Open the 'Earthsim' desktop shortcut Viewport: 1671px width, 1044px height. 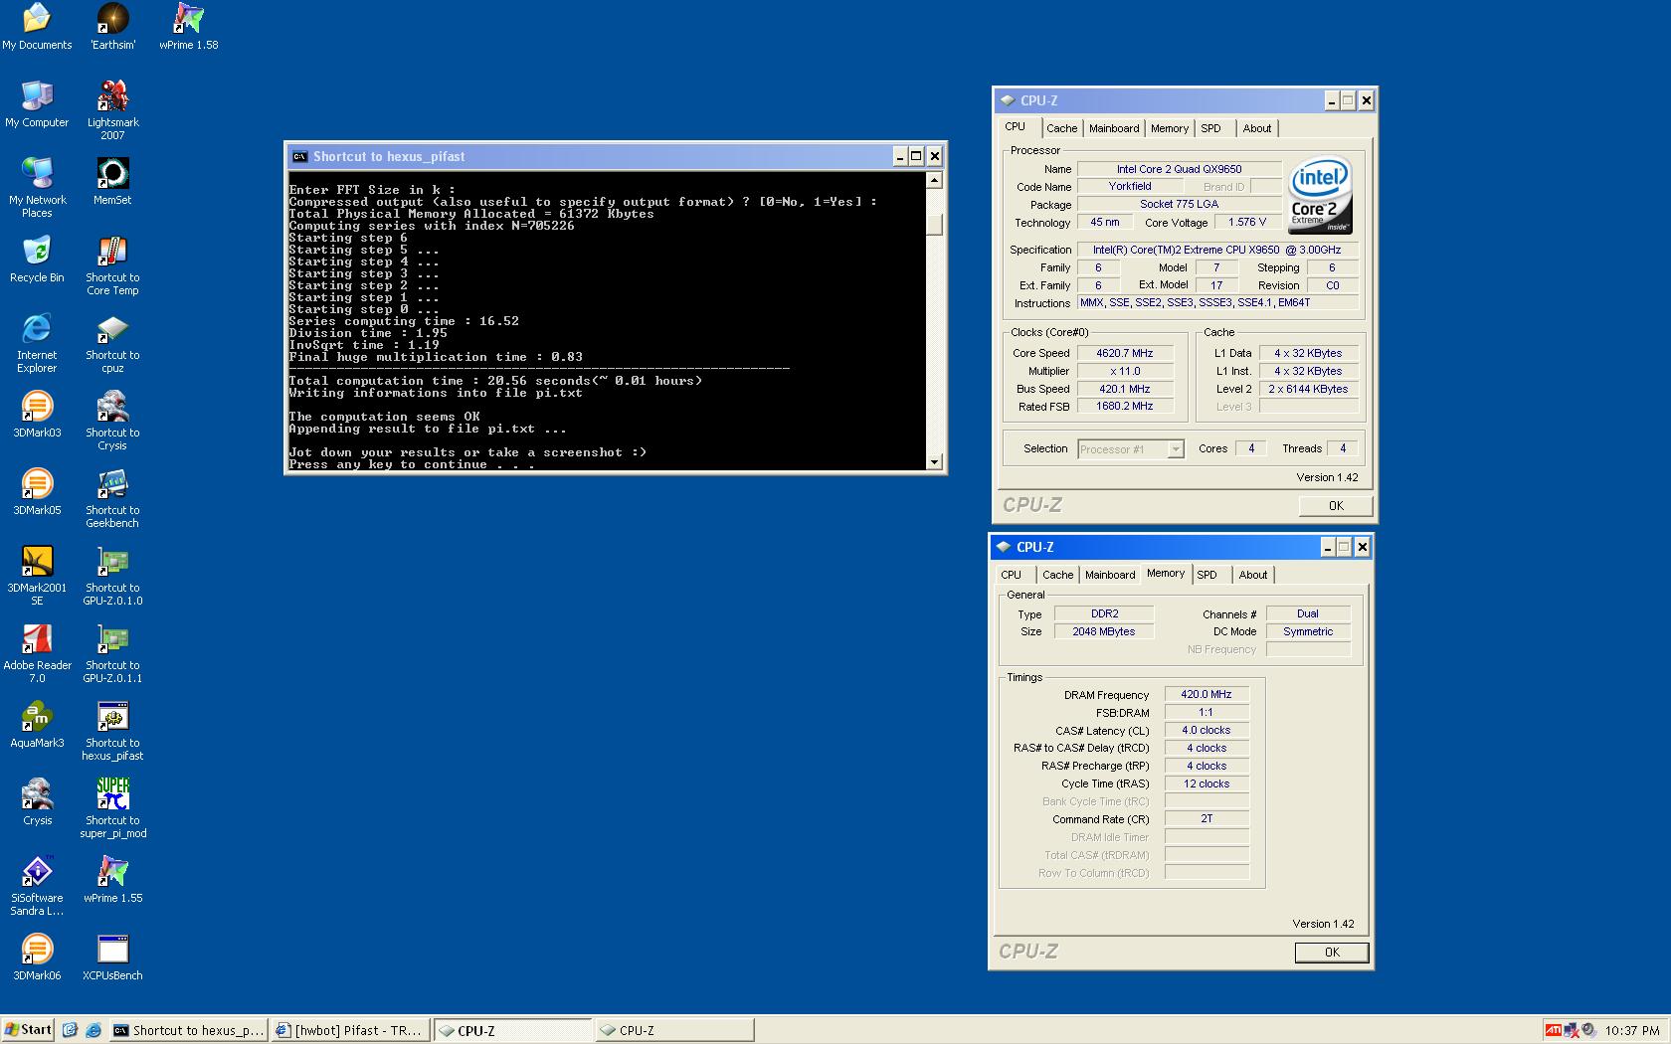(112, 27)
